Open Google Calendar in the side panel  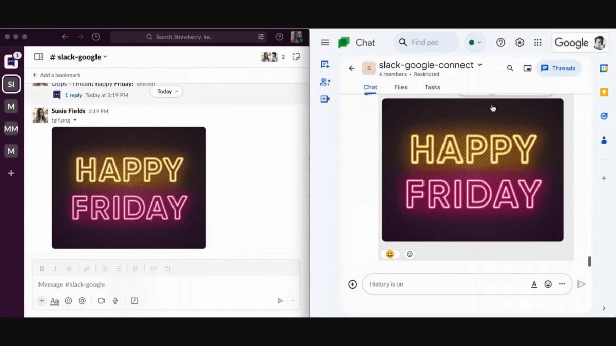604,67
